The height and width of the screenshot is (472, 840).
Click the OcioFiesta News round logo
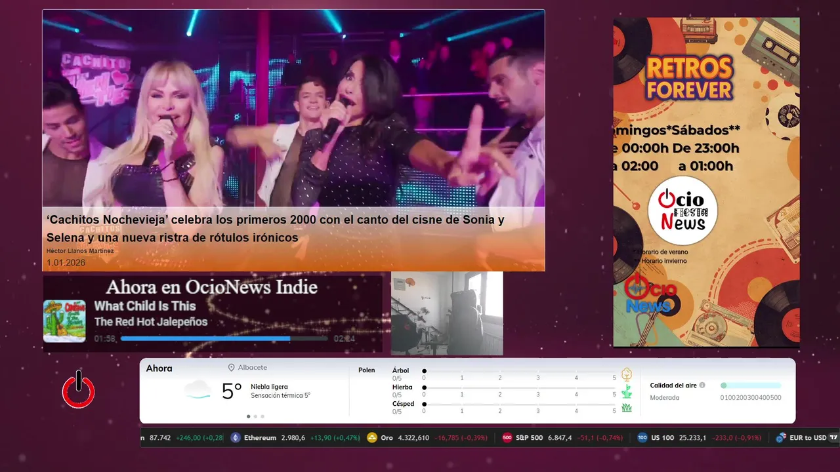click(682, 211)
